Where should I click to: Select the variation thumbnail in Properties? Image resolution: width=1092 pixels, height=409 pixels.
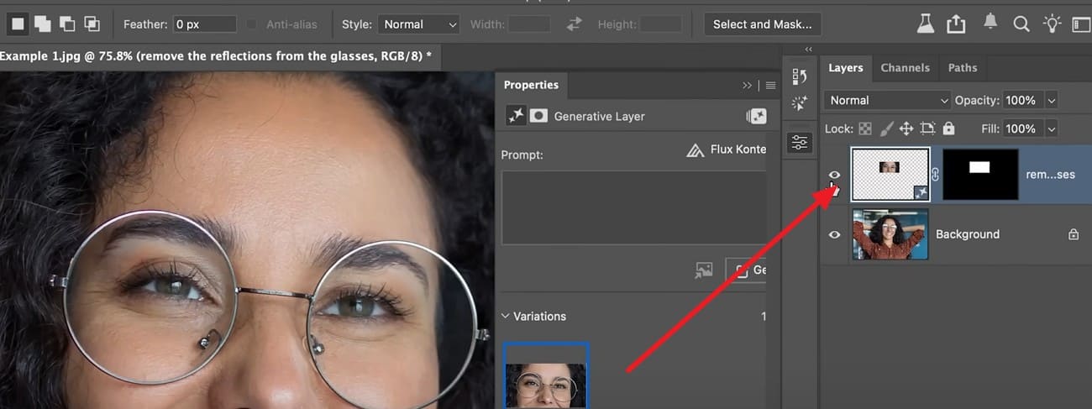546,375
